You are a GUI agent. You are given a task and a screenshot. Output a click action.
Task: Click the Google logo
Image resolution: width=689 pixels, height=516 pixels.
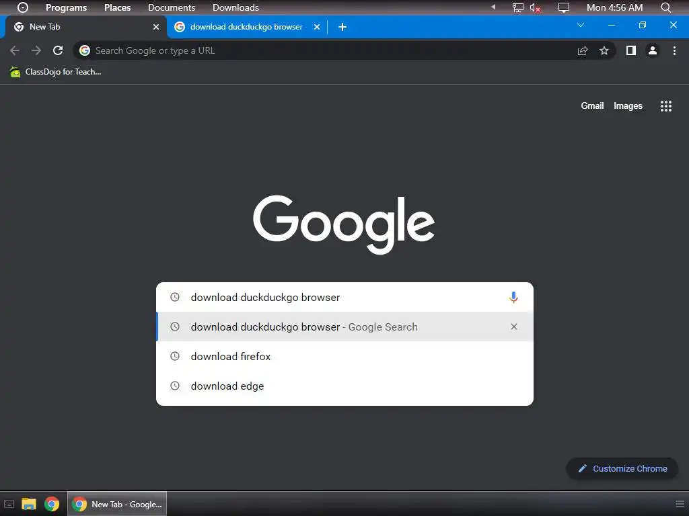tap(344, 224)
